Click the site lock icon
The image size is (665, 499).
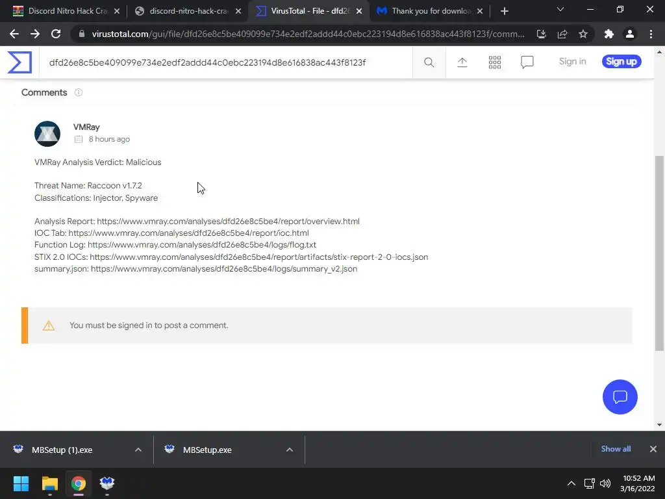(82, 34)
